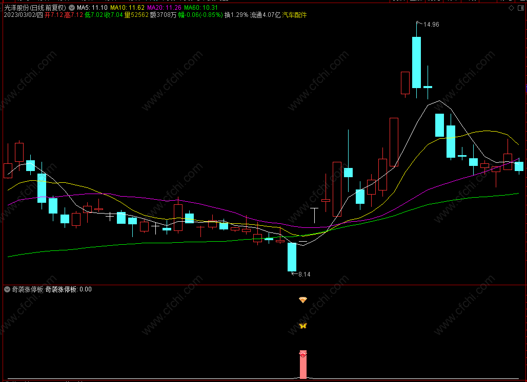Click the 开7.12 opening price value
Image resolution: width=527 pixels, height=382 pixels.
54,15
